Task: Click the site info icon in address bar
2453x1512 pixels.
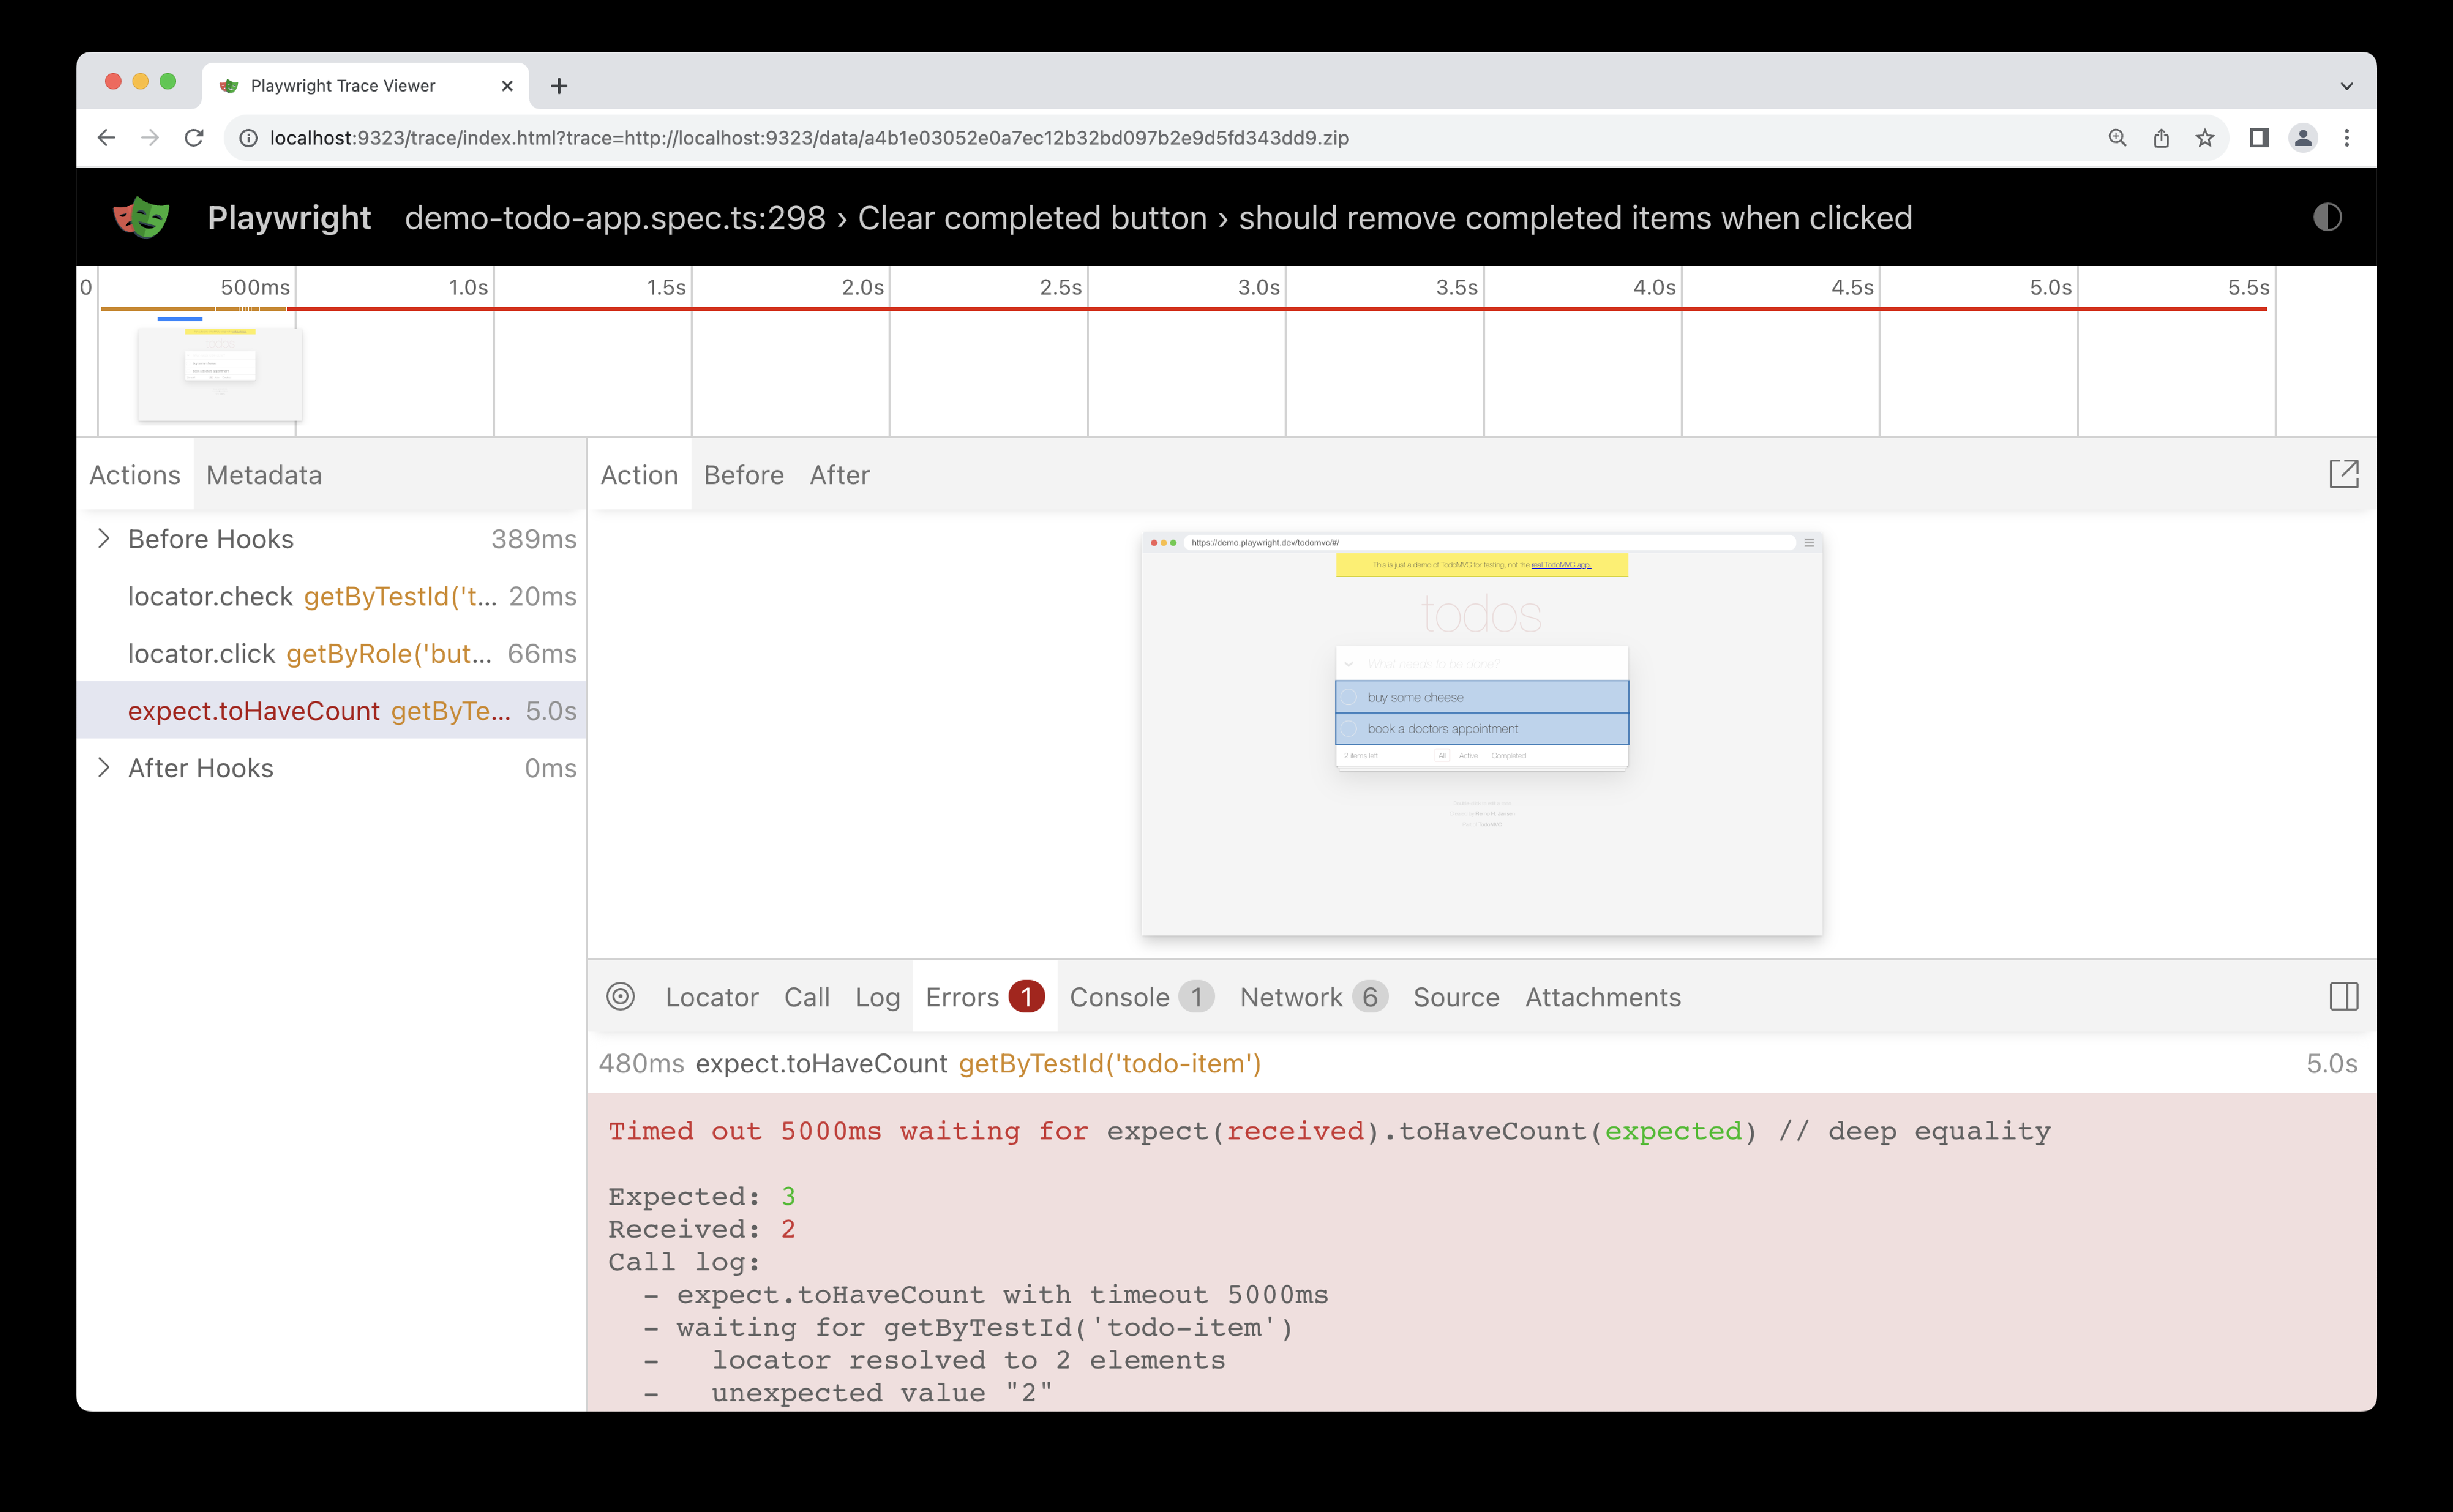Action: [x=249, y=138]
